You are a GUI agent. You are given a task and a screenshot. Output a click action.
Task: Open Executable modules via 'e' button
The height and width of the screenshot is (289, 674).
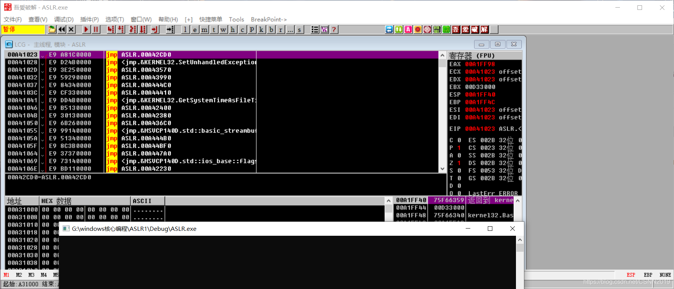[195, 29]
